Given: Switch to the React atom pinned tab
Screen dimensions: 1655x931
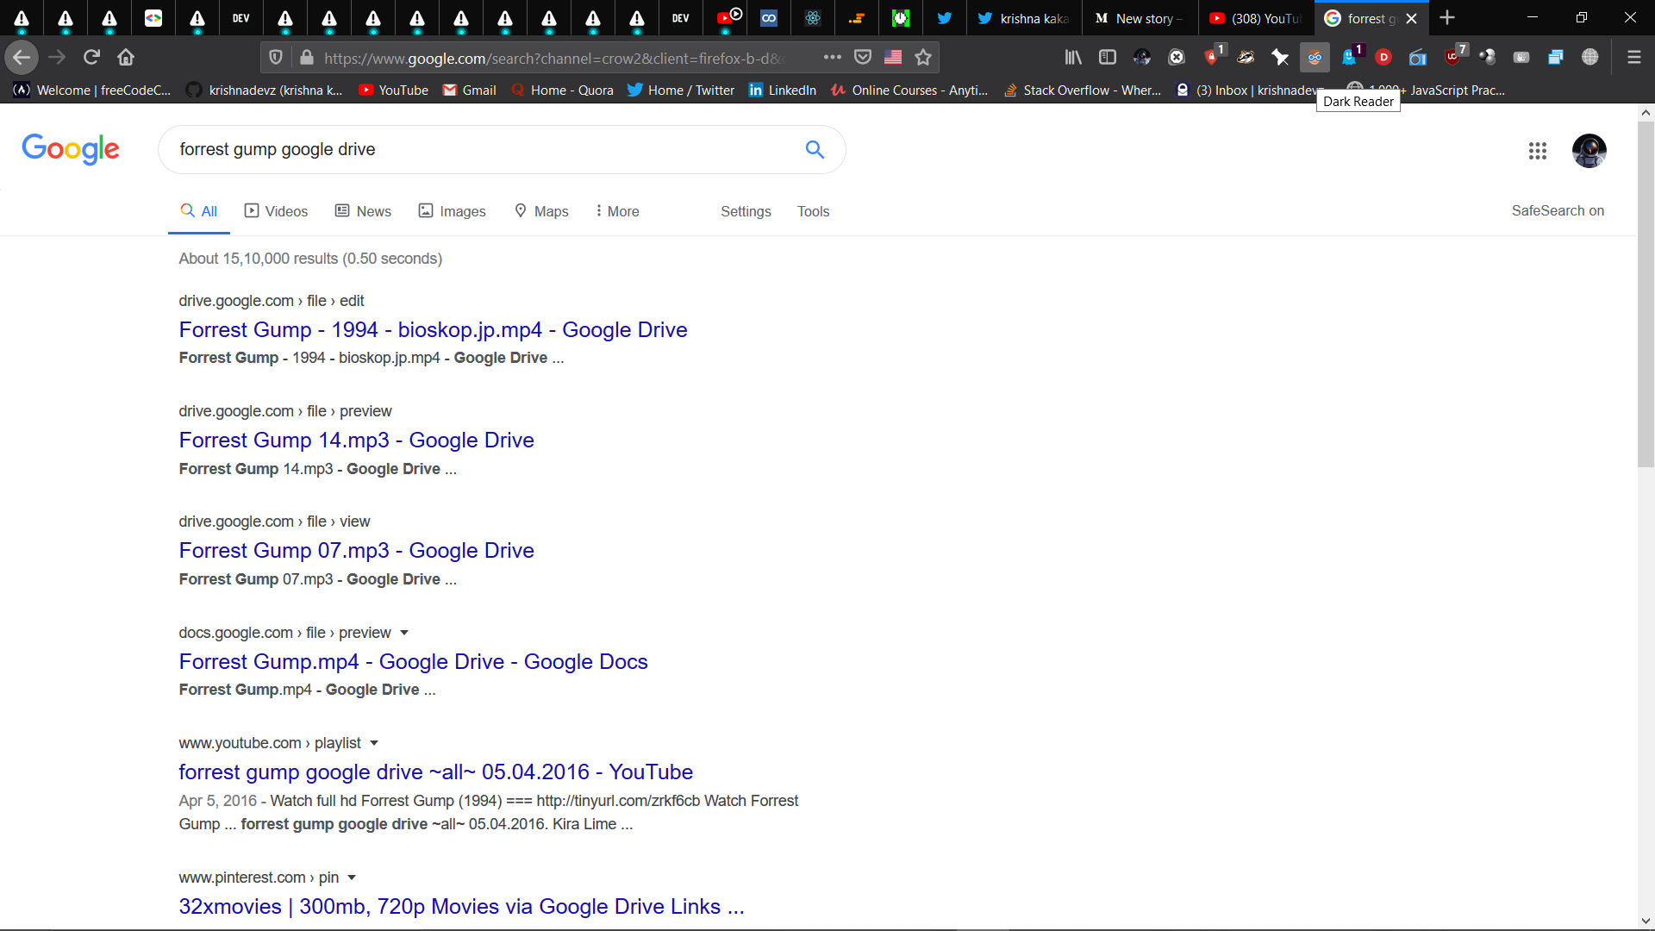Looking at the screenshot, I should 812,18.
